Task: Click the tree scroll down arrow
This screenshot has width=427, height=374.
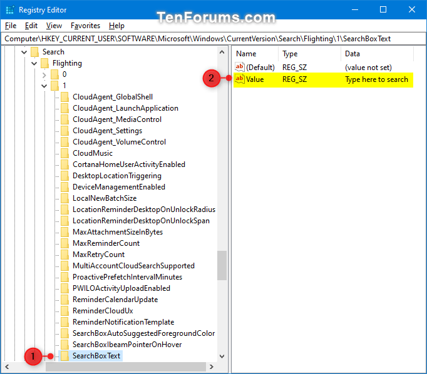Action: click(222, 356)
